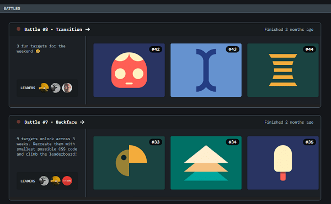The height and width of the screenshot is (204, 331).
Task: Click the red status dot of Battle #8
Action: (19, 29)
